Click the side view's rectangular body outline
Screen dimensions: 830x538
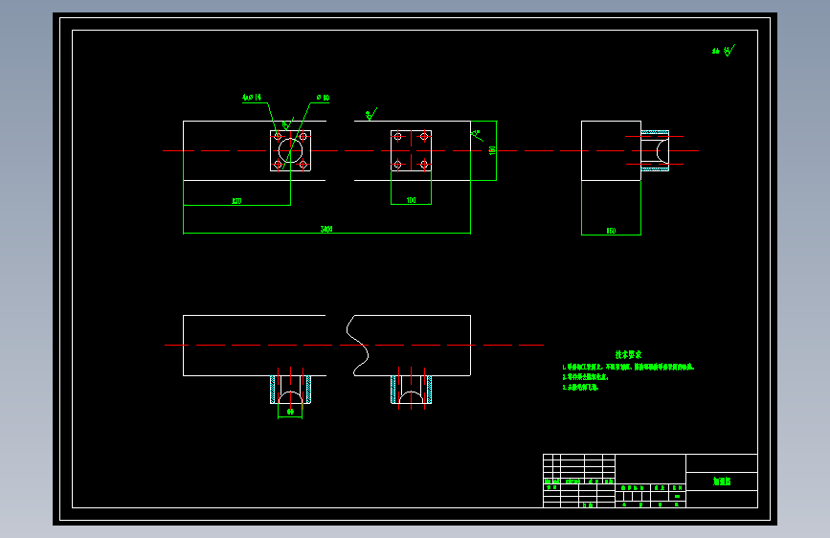[611, 151]
